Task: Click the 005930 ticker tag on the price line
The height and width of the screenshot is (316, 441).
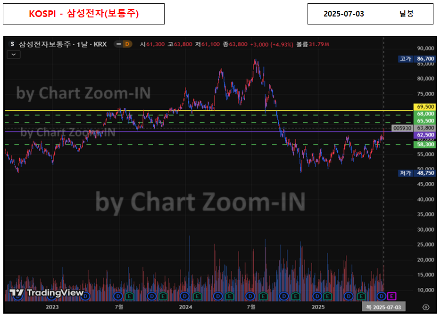Action: click(402, 128)
